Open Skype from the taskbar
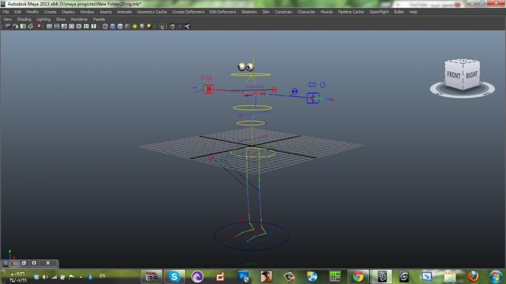The height and width of the screenshot is (284, 506). tap(175, 276)
